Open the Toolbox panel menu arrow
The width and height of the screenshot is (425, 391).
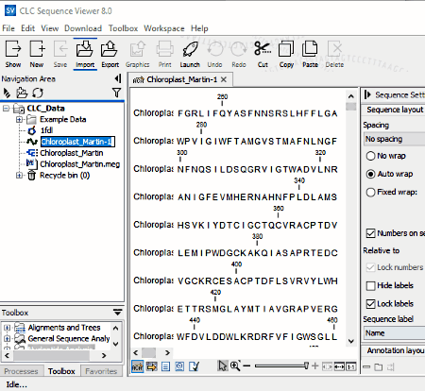[118, 313]
